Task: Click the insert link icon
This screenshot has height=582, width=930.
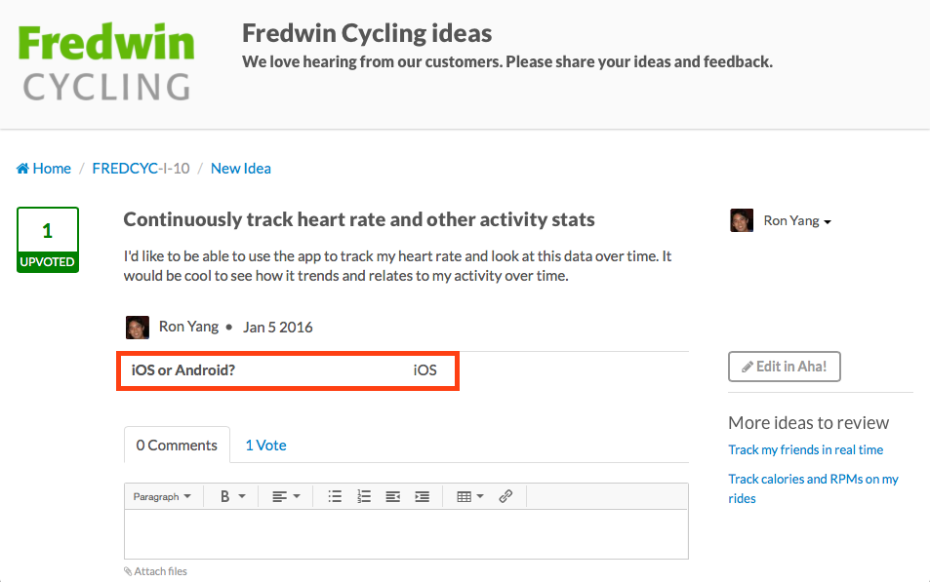Action: click(x=505, y=496)
